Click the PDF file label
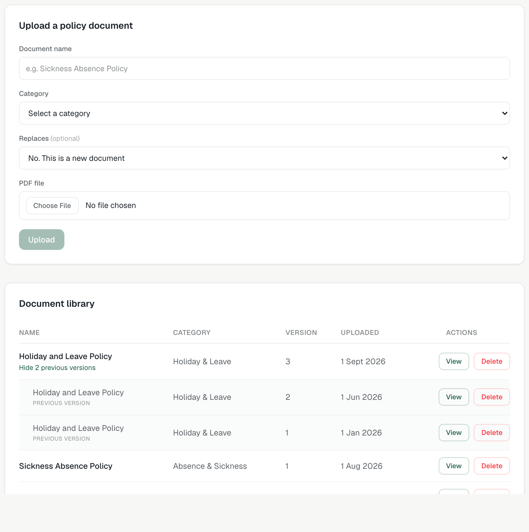The width and height of the screenshot is (529, 532). [32, 183]
